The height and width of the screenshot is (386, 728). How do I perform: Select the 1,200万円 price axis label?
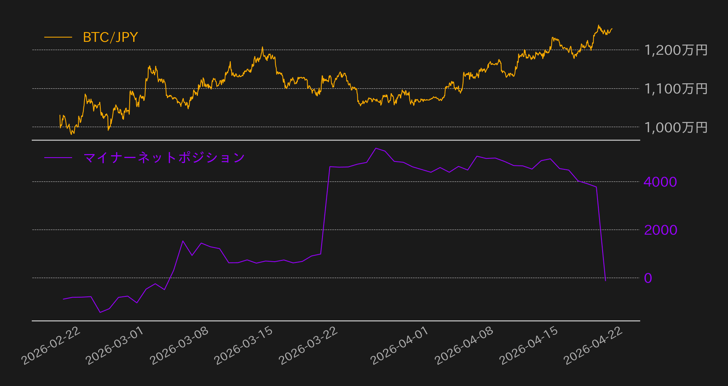click(676, 50)
